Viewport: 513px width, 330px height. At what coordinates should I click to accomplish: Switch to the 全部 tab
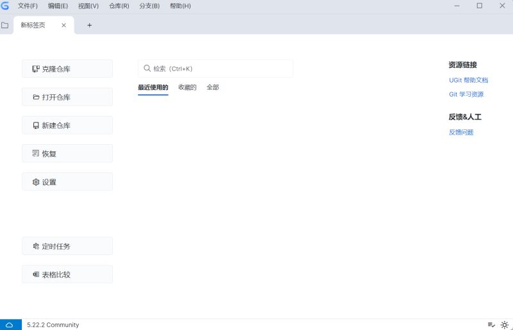click(212, 87)
